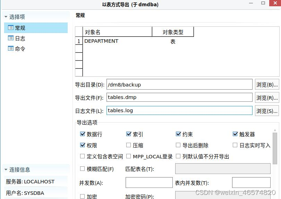Screen dimensions: 281x199
Task: Toggle the 触发器 checkbox
Action: click(235, 134)
